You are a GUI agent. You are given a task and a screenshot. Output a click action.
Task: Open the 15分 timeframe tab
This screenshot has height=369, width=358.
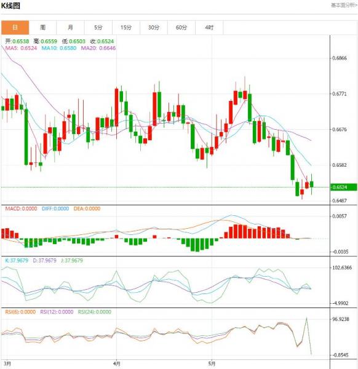(x=126, y=28)
